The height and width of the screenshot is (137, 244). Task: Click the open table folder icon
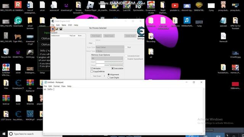(x=57, y=29)
